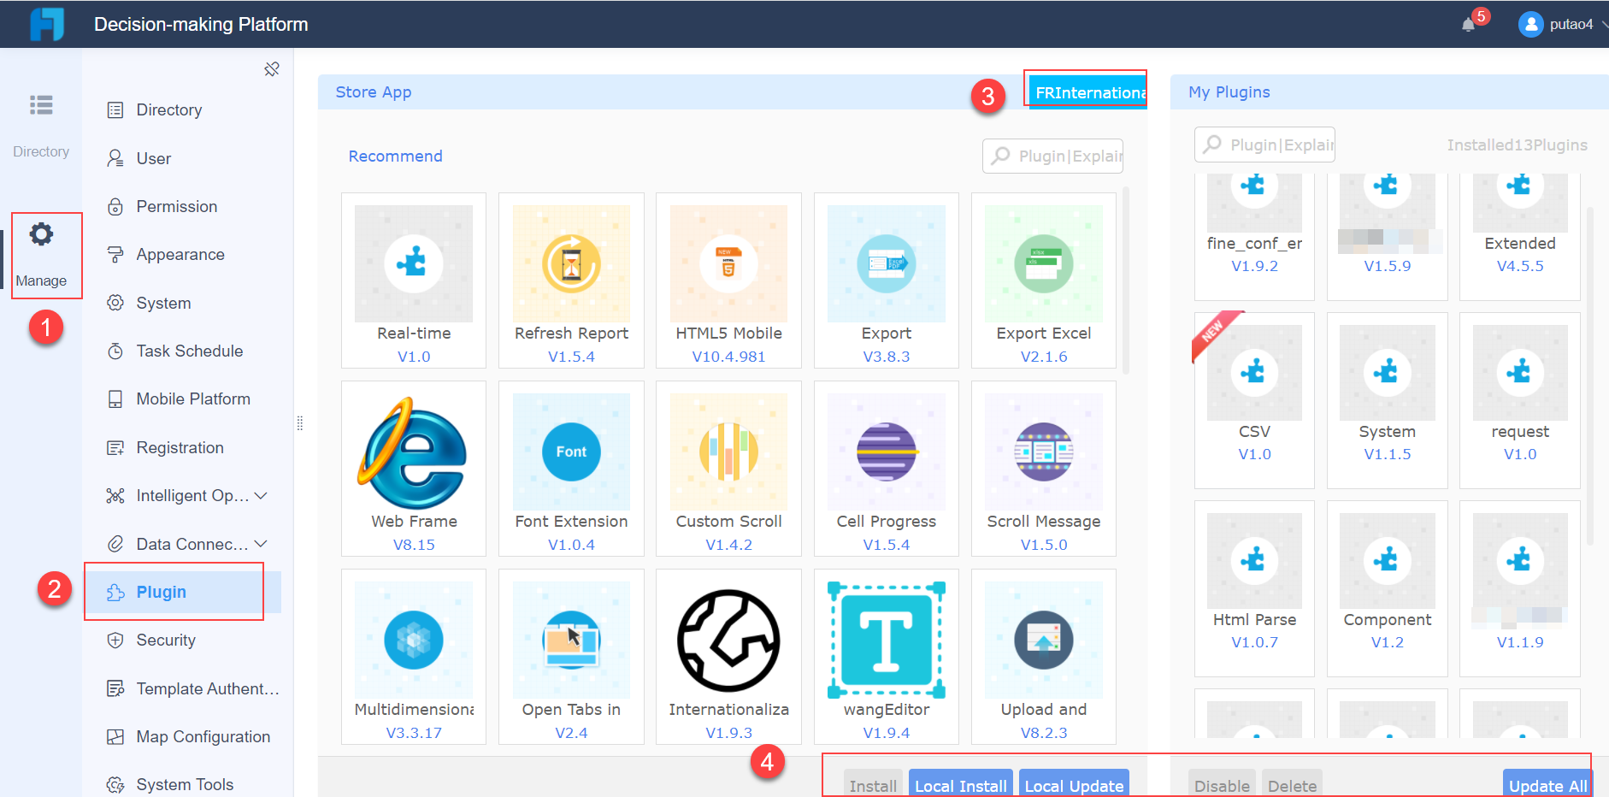Choose the Web Frame plugin icon
The width and height of the screenshot is (1609, 797).
pos(414,452)
